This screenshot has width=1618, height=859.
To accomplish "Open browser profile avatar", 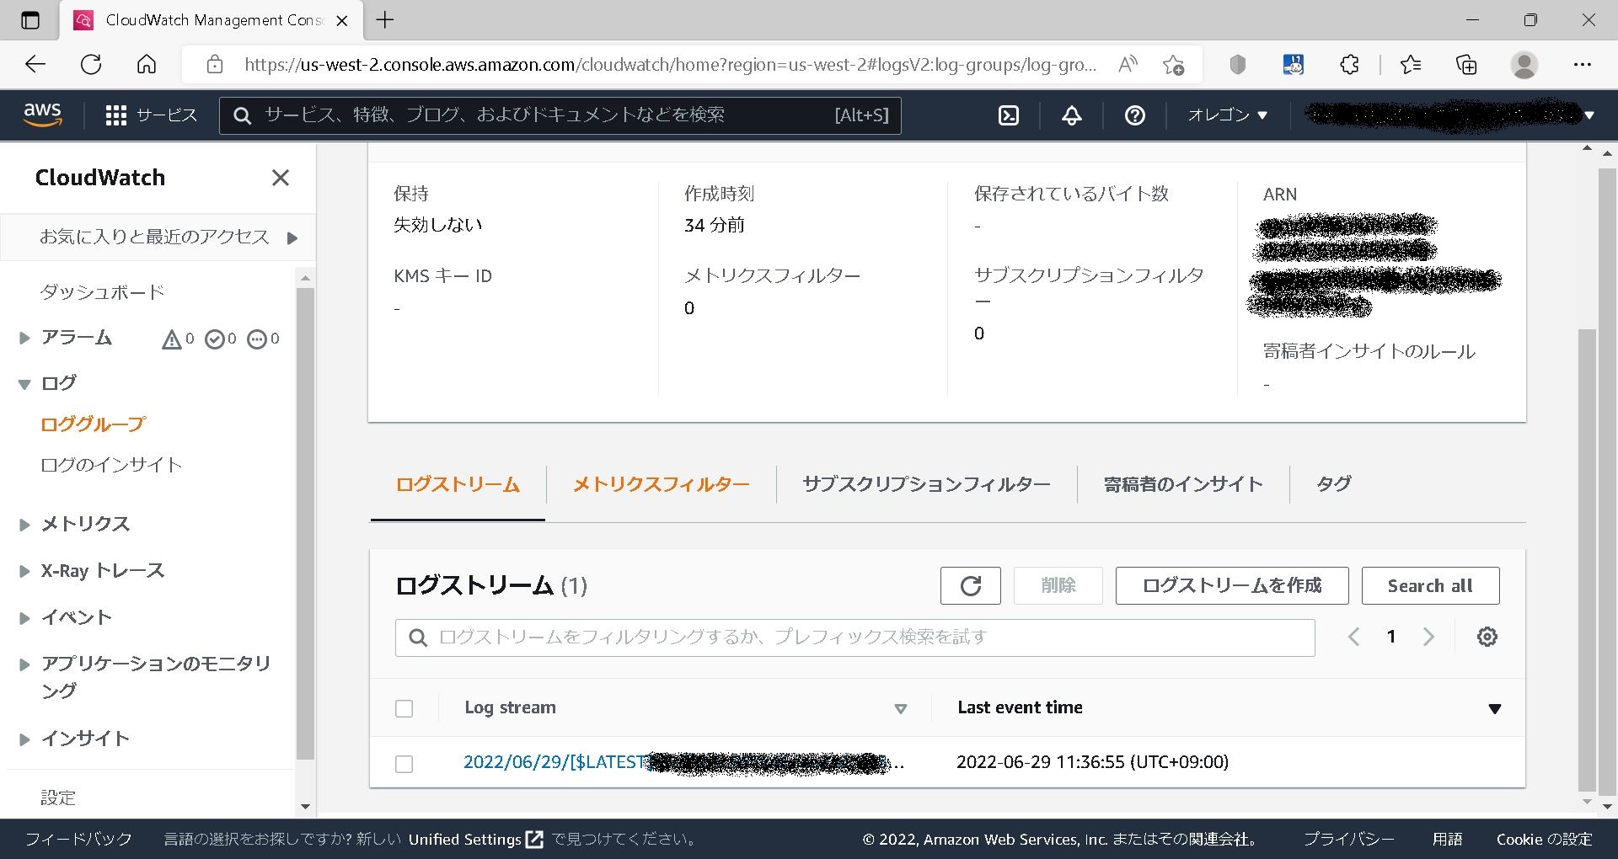I will 1524,65.
